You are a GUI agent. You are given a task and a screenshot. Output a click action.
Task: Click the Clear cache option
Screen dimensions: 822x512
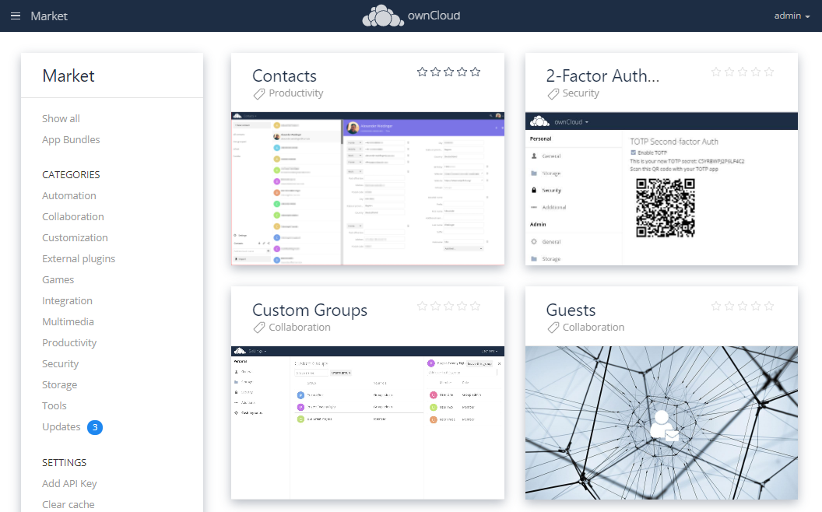68,504
